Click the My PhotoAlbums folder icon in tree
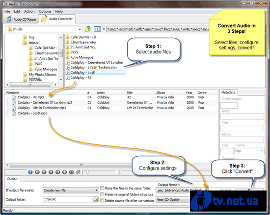This screenshot has height=215, width=270. tap(25, 74)
